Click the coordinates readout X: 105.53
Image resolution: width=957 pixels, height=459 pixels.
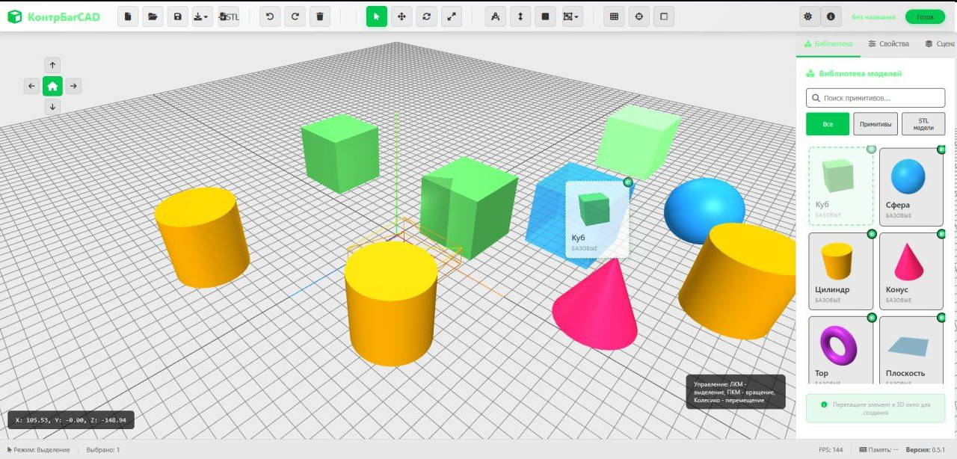point(71,420)
